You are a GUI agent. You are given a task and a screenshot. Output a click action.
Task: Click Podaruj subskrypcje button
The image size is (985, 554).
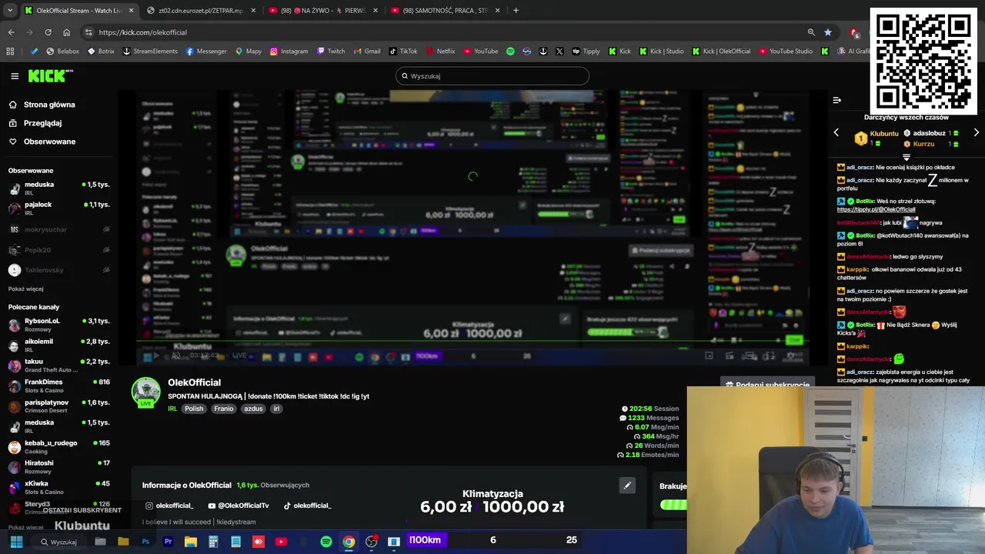pyautogui.click(x=767, y=384)
